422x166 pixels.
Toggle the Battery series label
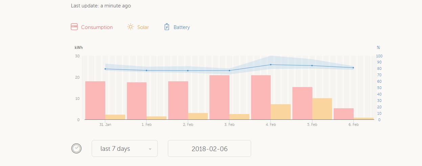pyautogui.click(x=181, y=27)
